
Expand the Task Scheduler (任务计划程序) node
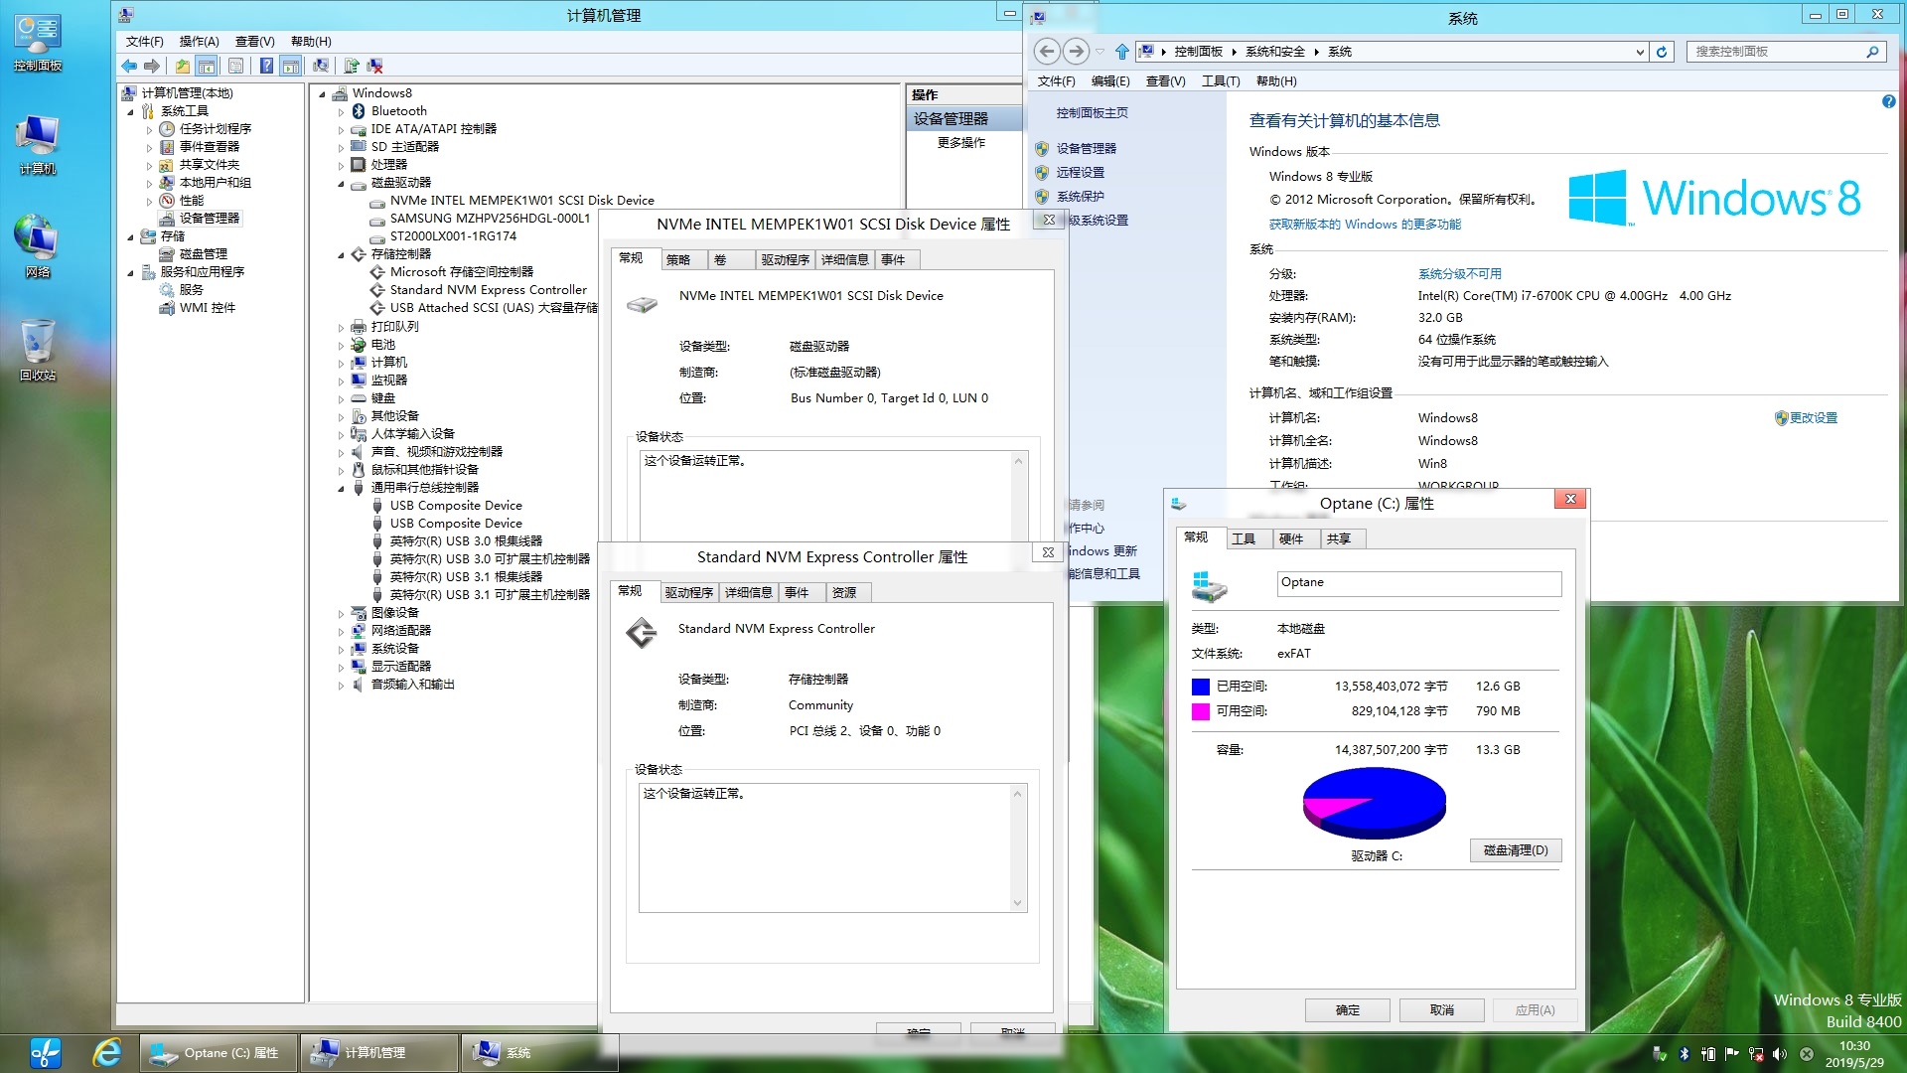pyautogui.click(x=149, y=130)
